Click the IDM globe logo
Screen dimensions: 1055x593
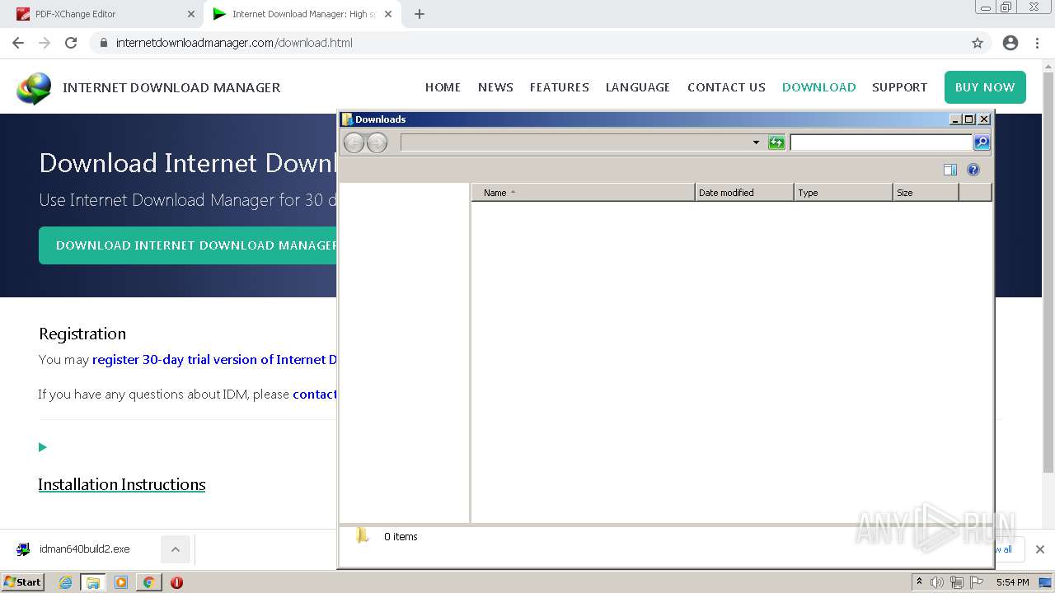click(34, 88)
